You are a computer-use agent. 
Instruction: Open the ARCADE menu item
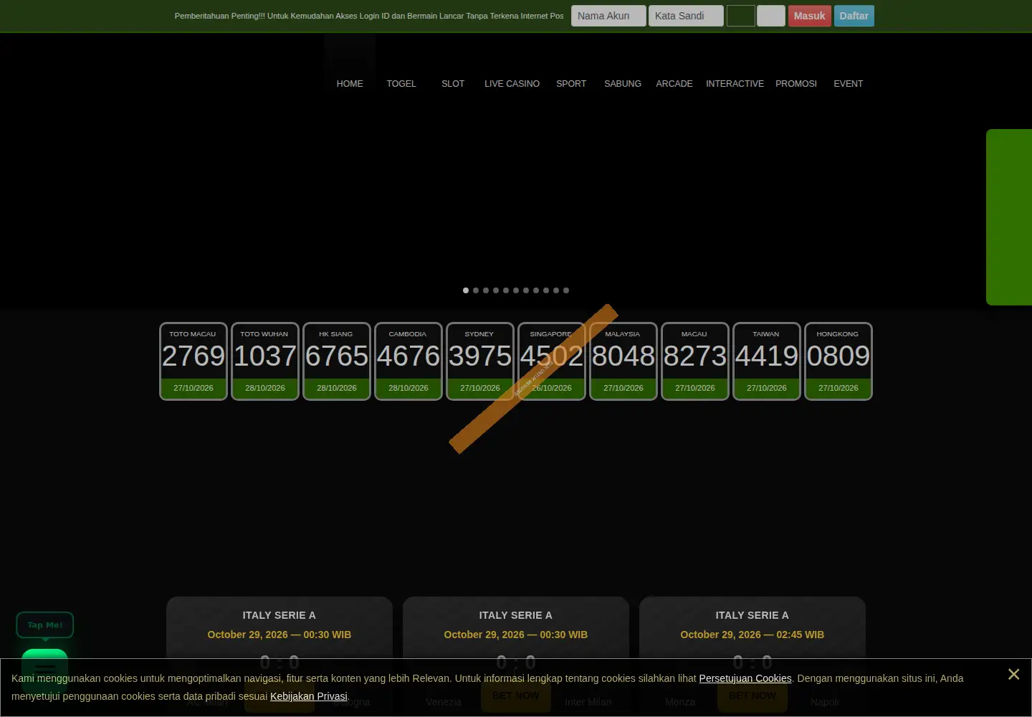click(x=674, y=84)
